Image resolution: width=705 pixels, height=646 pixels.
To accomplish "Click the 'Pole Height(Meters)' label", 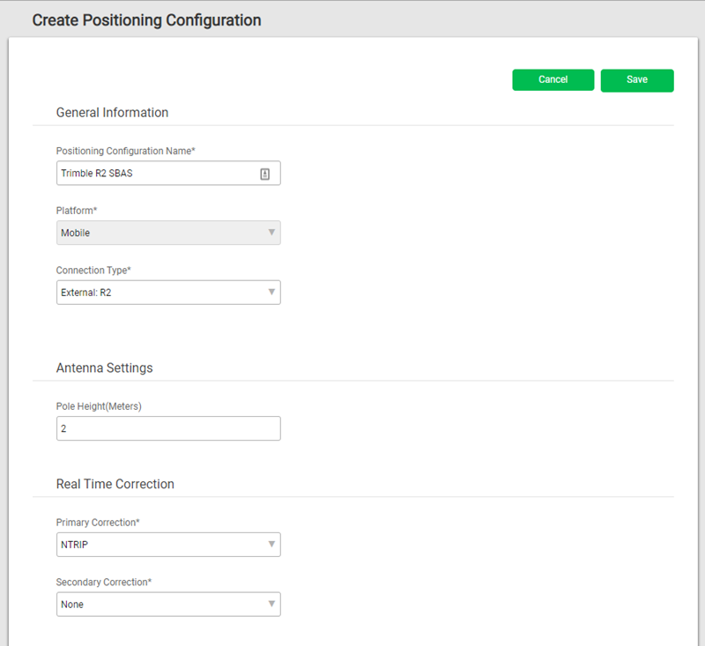I will pyautogui.click(x=99, y=406).
